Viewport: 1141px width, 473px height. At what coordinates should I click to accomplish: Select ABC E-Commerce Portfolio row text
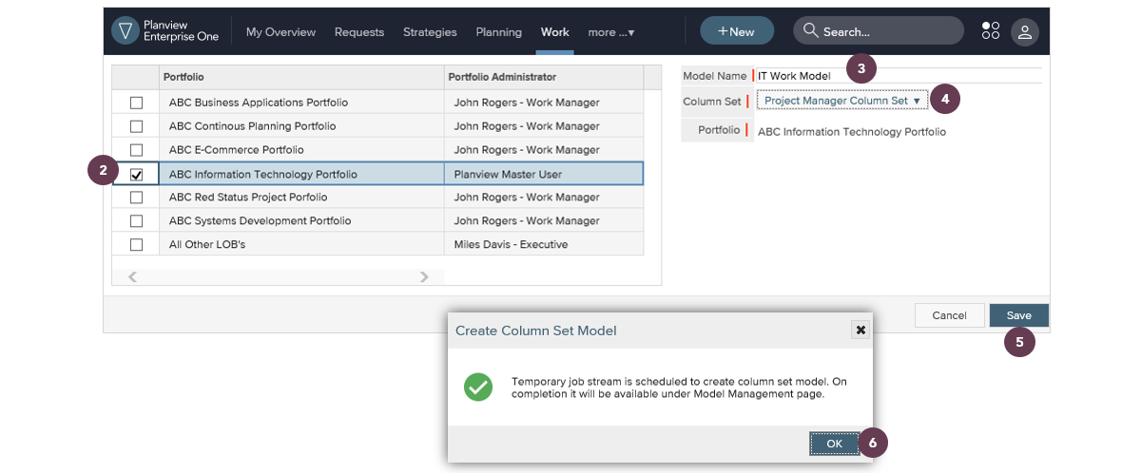point(237,150)
